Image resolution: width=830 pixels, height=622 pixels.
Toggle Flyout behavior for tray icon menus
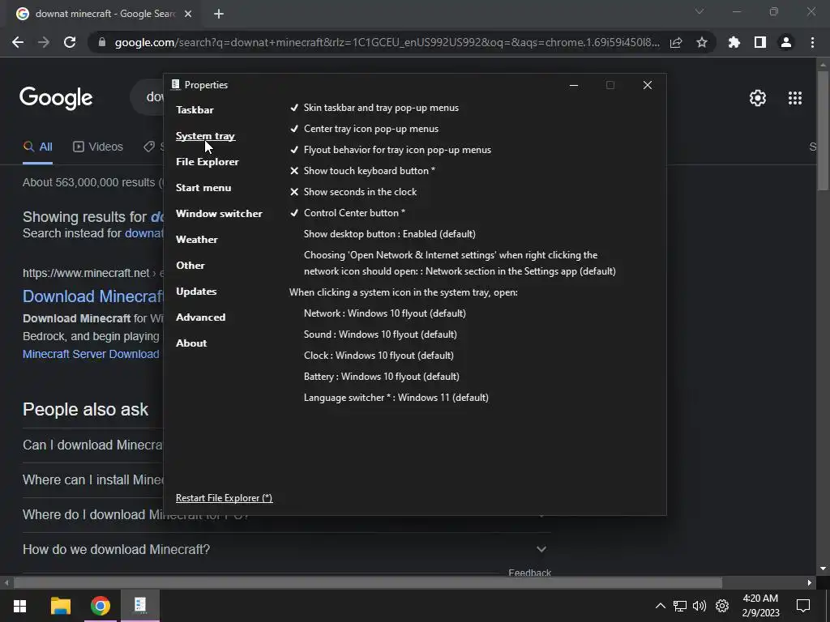pyautogui.click(x=391, y=150)
